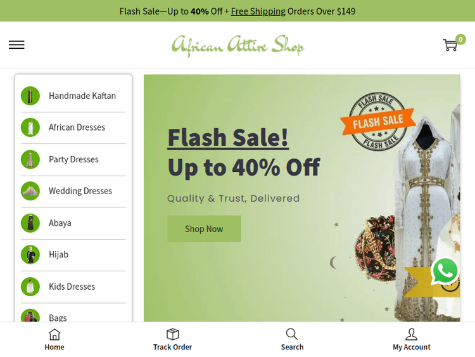Open the Bags category
Viewport: 475px width, 357px height.
click(x=73, y=315)
